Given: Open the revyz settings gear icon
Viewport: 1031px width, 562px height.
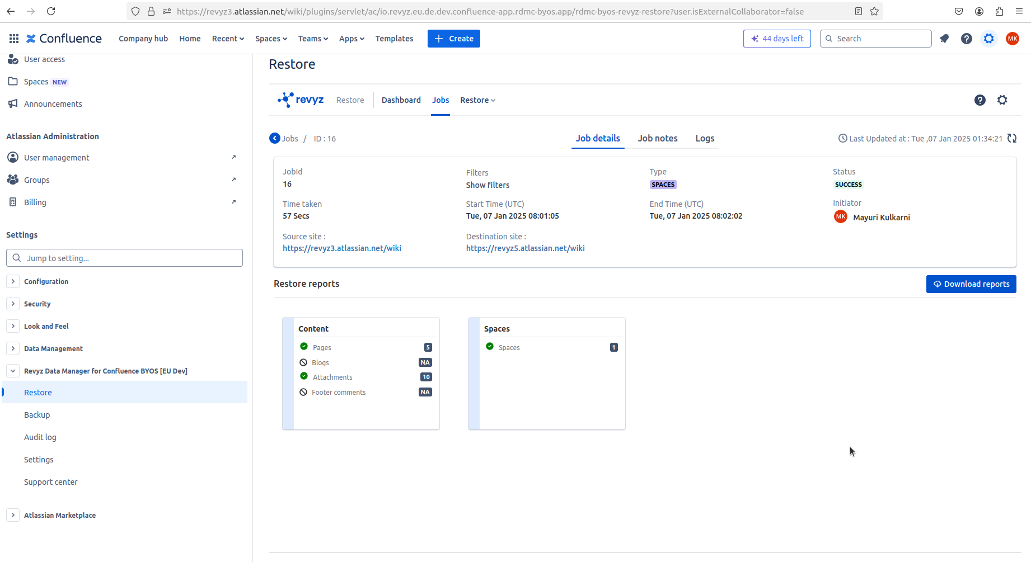Looking at the screenshot, I should coord(1002,100).
